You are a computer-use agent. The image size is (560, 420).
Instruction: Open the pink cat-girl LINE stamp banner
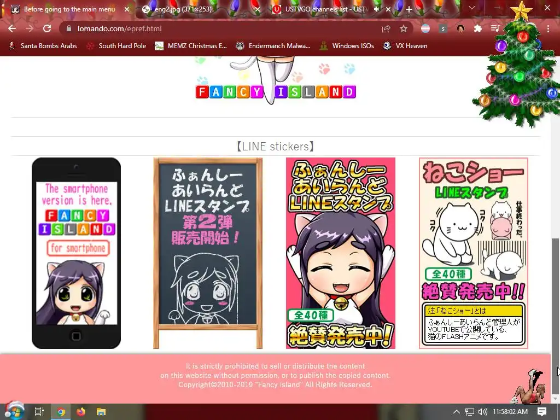click(x=341, y=253)
